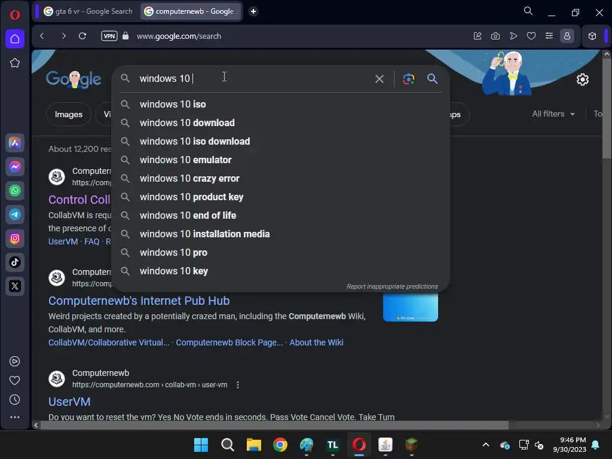Click the browser forward arrow
612x459 pixels.
(63, 36)
